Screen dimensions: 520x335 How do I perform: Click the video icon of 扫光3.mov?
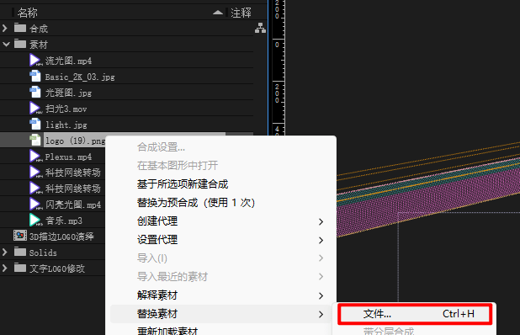(x=35, y=108)
